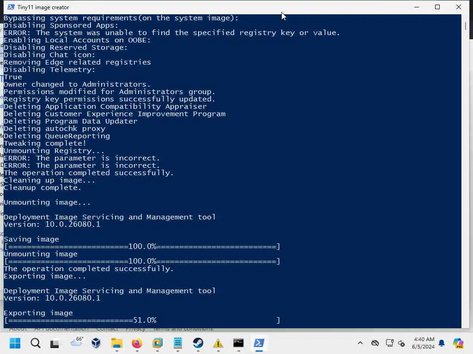Click 'Owner changed to Administrators.' line

click(x=77, y=84)
